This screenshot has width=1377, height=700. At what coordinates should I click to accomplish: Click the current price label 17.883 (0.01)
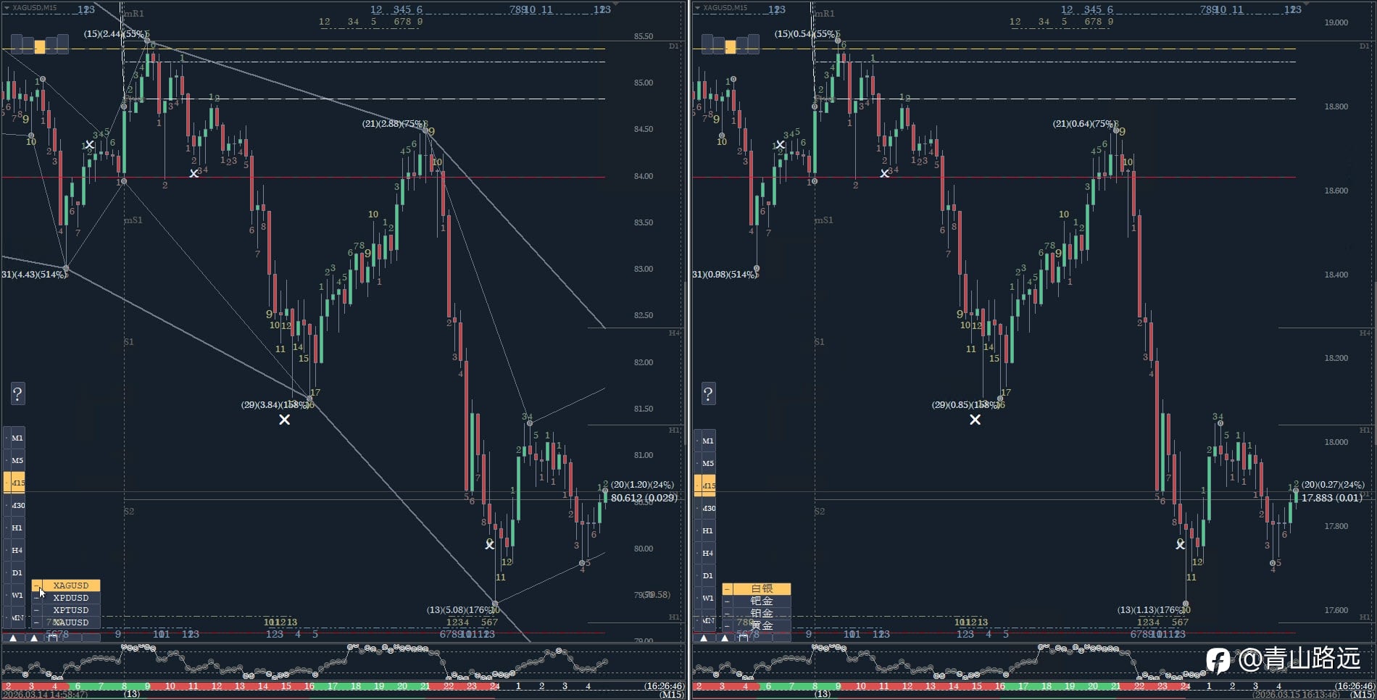click(1332, 498)
